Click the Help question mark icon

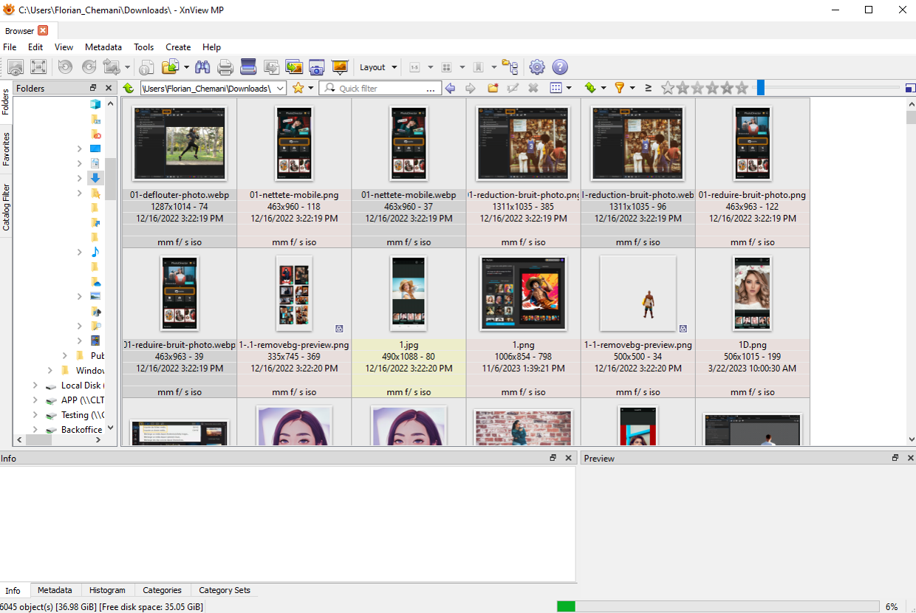[x=560, y=66]
